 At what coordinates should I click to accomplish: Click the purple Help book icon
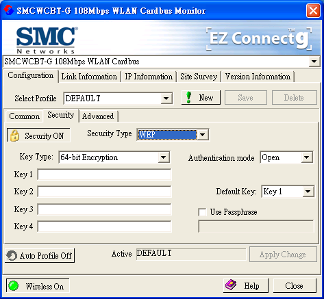click(231, 285)
